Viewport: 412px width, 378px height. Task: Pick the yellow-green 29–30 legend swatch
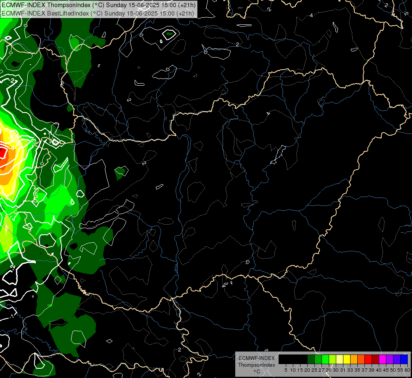(x=332, y=359)
